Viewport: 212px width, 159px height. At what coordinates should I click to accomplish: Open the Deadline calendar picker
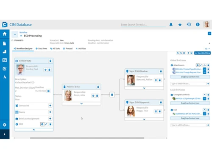[48, 91]
